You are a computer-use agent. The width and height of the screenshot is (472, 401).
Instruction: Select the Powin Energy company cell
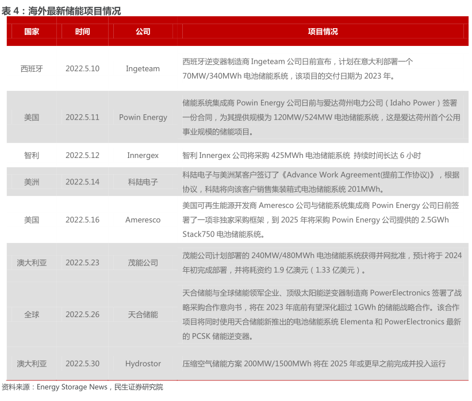(x=143, y=117)
